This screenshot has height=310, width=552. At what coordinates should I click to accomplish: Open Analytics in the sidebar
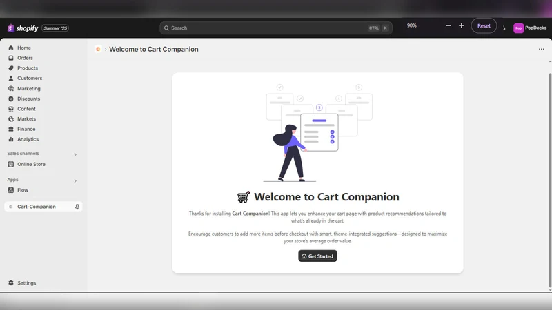click(28, 139)
